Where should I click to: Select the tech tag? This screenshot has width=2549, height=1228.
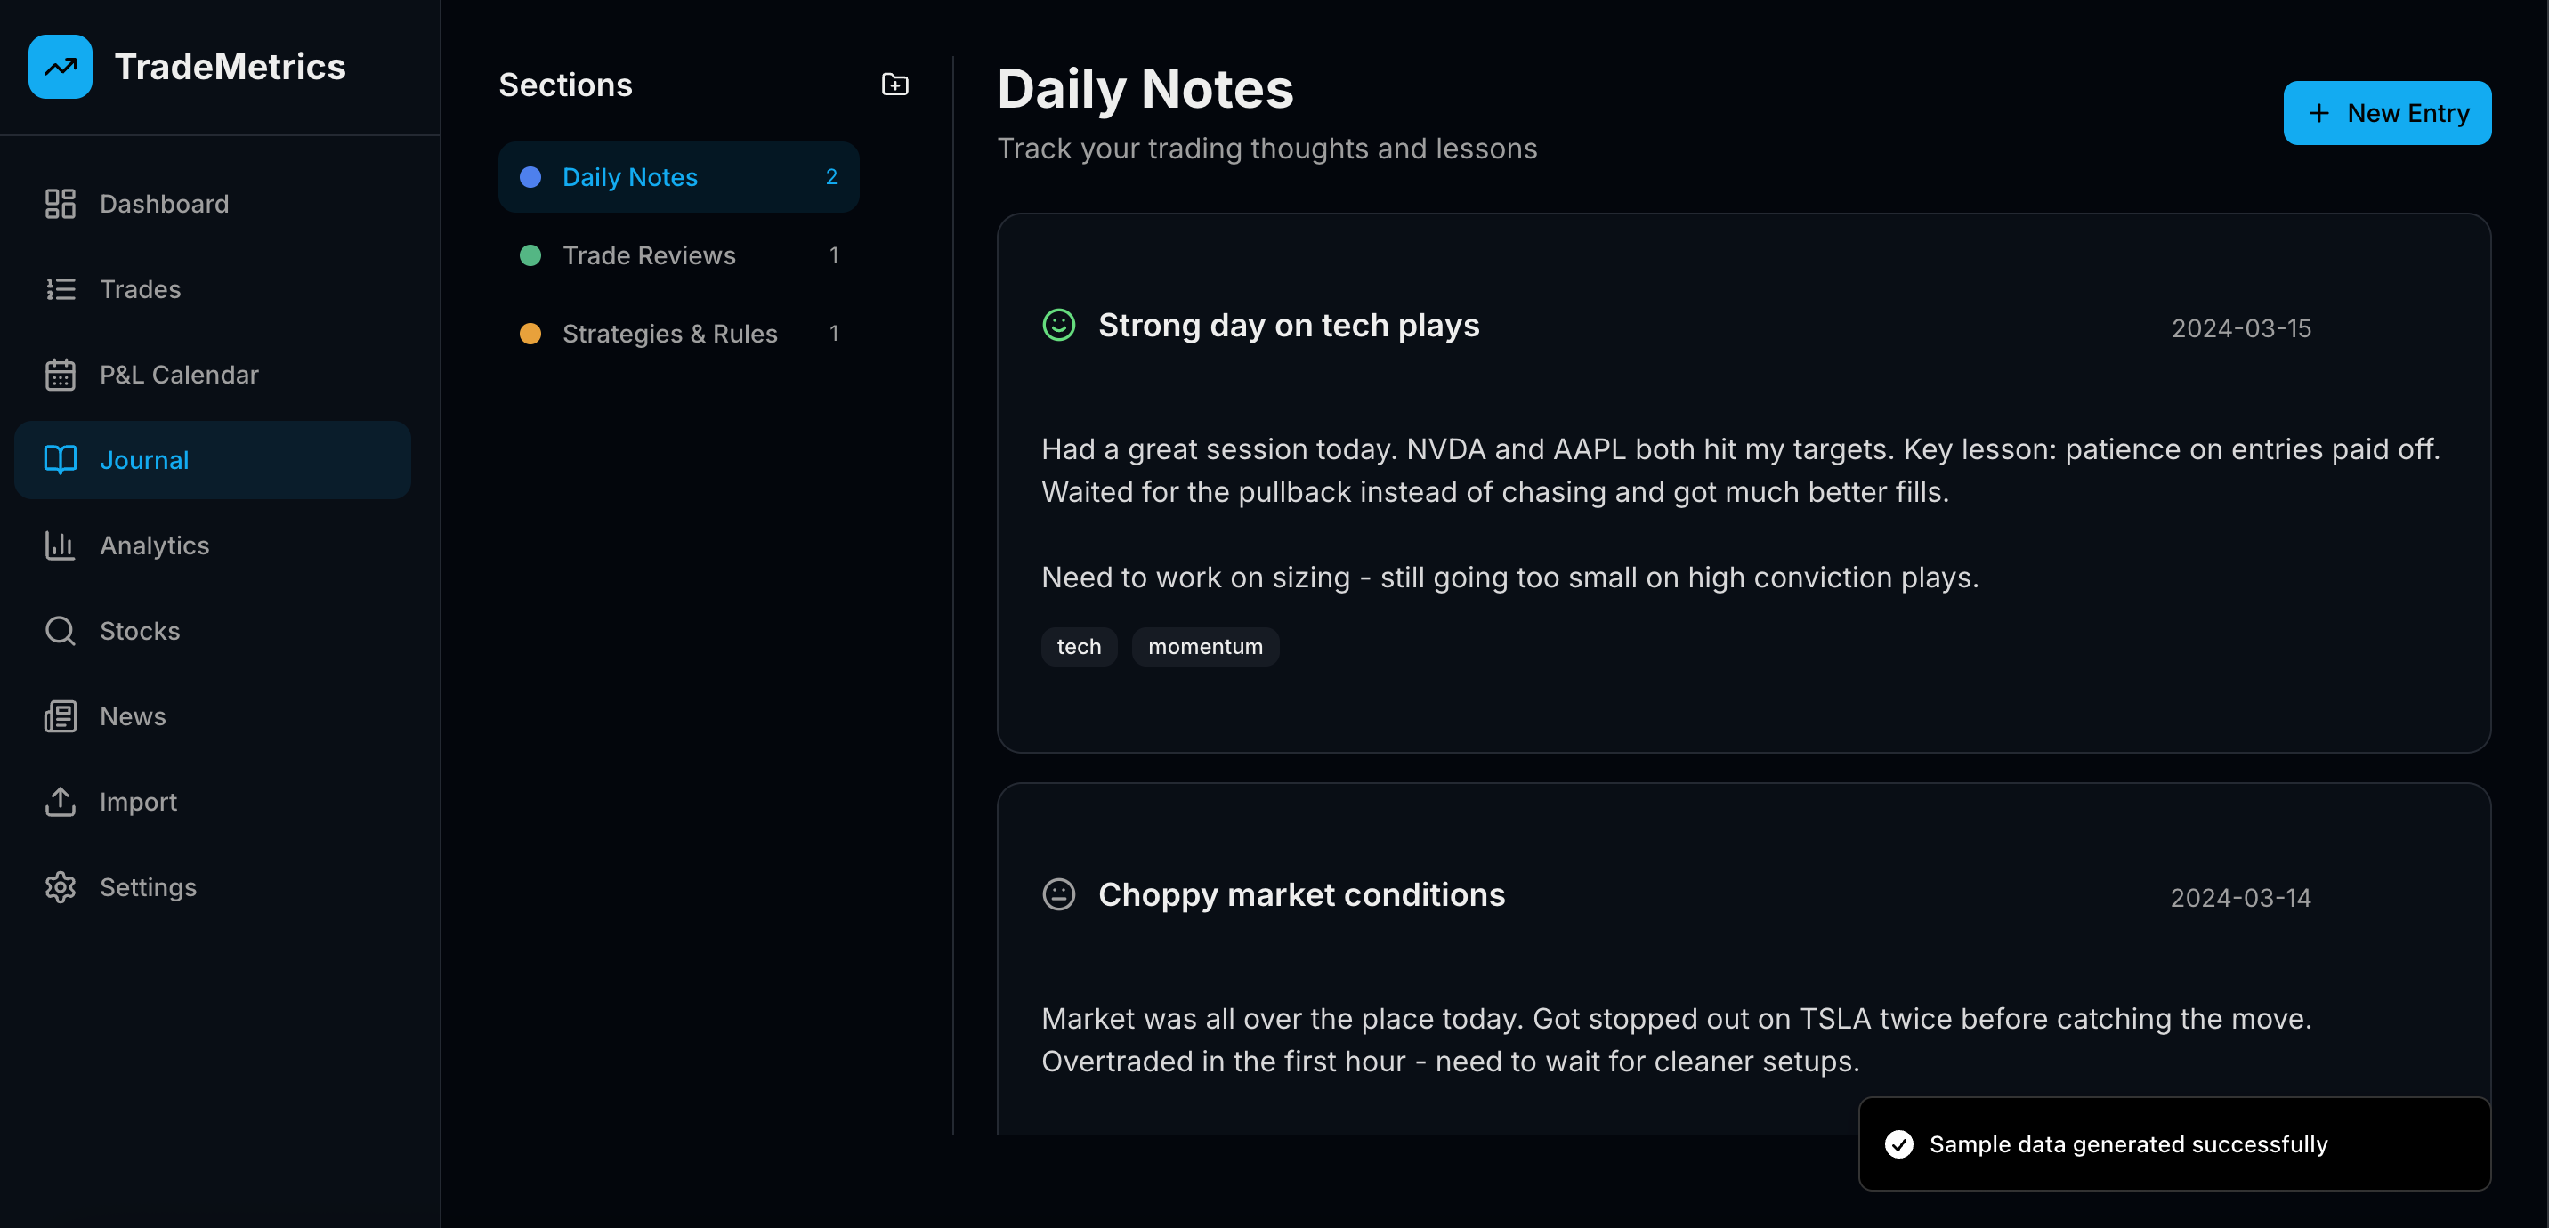(1079, 646)
